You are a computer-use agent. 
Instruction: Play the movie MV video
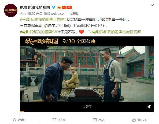point(87,74)
